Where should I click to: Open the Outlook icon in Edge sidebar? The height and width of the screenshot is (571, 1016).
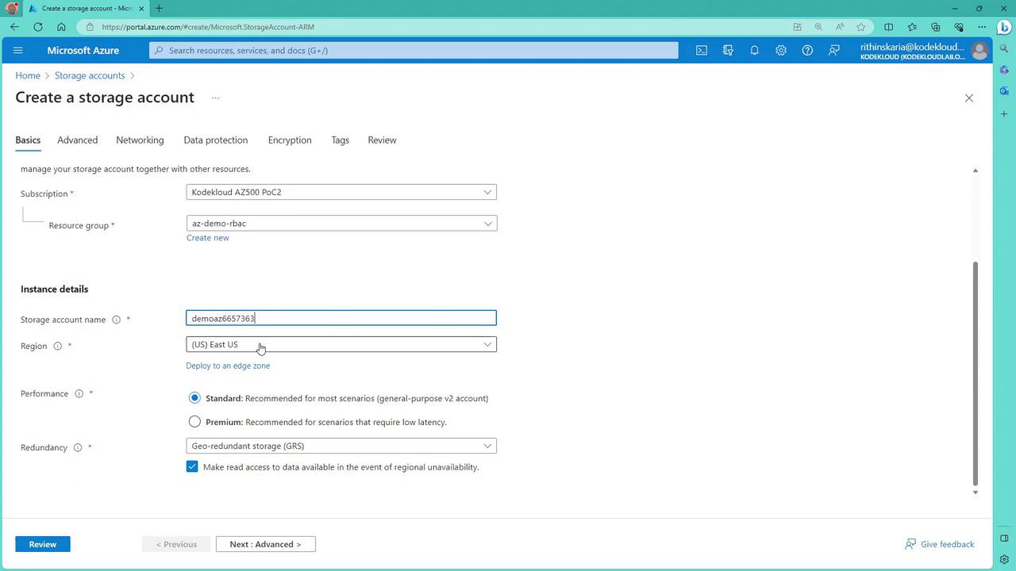(1004, 91)
